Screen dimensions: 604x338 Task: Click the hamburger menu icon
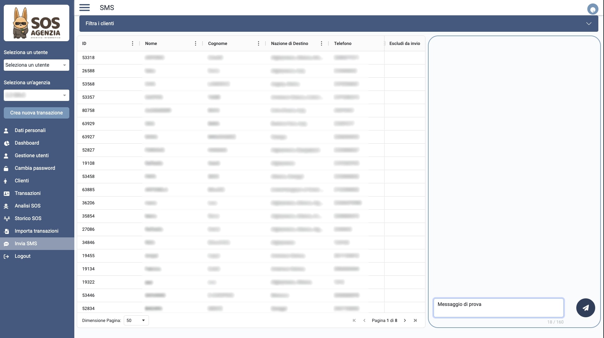click(84, 8)
